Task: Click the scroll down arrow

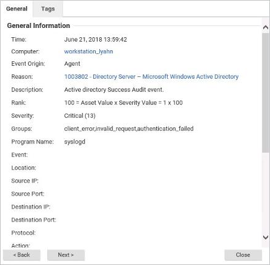Action: coord(266,237)
